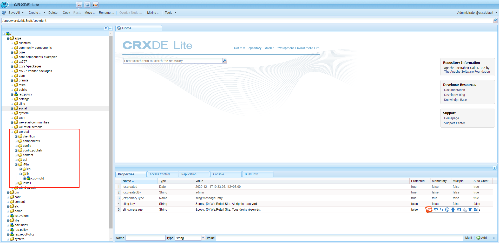The height and width of the screenshot is (243, 499).
Task: Switch to the Console tab
Action: 226,174
